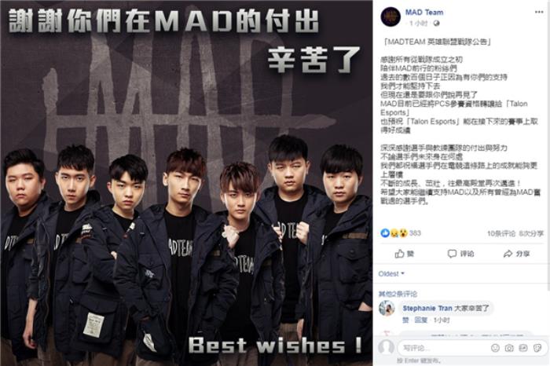
Task: Open the sticker picker icon
Action: pyautogui.click(x=537, y=348)
